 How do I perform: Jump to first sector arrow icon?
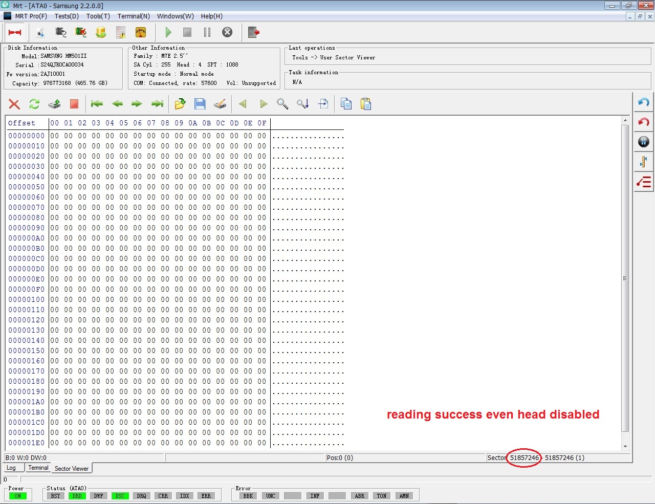[97, 104]
